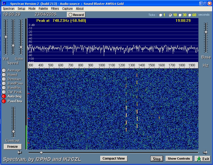213x165 pixels.
Task: Toggle the PassThru red indicator
Action: [x=4, y=101]
